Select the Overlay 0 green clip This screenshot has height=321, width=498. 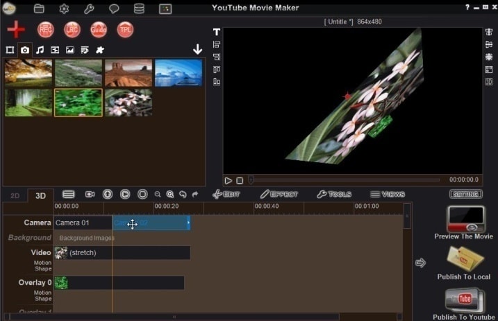pyautogui.click(x=119, y=283)
